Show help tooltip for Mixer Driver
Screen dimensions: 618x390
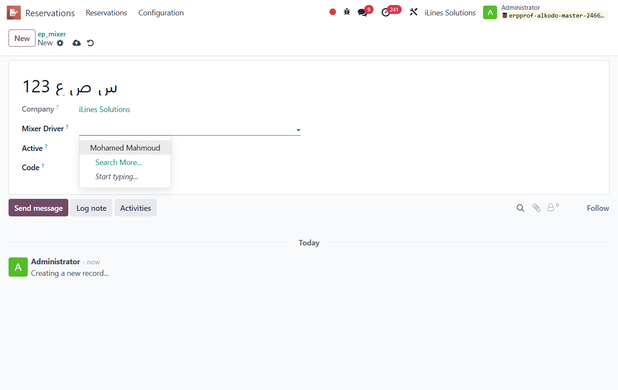67,127
